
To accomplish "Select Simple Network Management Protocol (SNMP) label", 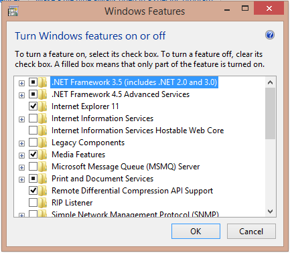I will [135, 214].
